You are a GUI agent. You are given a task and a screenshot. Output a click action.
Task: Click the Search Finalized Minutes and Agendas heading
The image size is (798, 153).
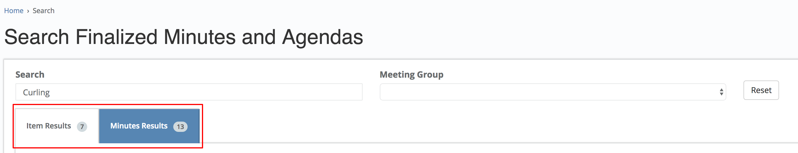click(x=183, y=37)
